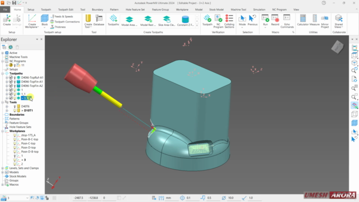Screen dimensions: 359x202
Task: Open the Block tool
Action: (44, 20)
